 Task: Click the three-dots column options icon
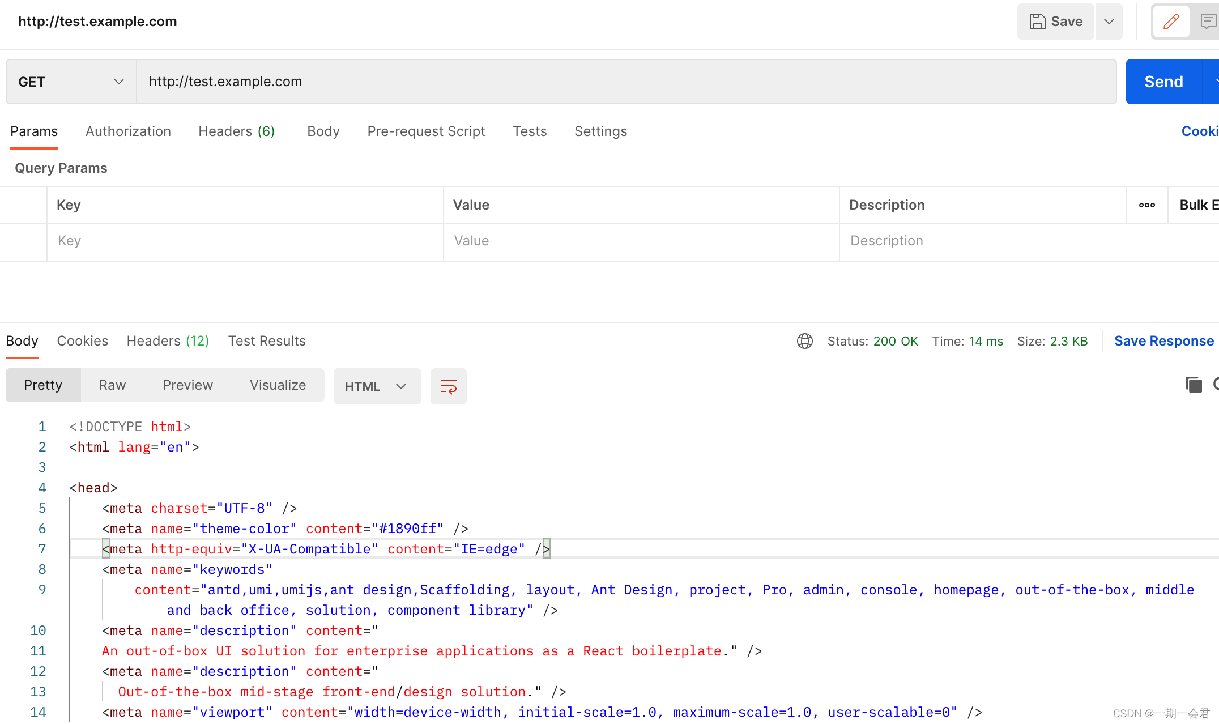click(x=1146, y=205)
